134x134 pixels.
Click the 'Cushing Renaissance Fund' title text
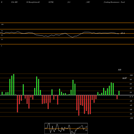click(x=114, y=2)
